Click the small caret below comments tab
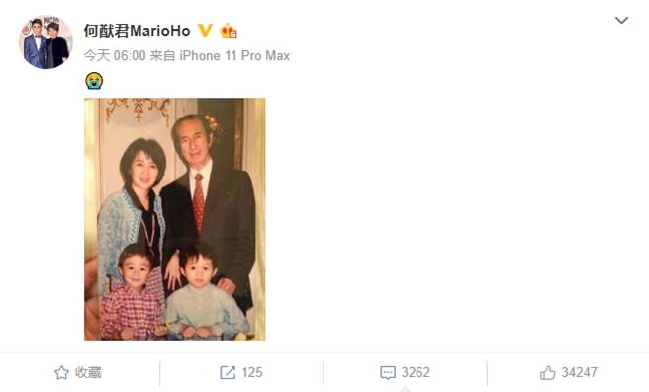Image resolution: width=649 pixels, height=392 pixels. (405, 389)
